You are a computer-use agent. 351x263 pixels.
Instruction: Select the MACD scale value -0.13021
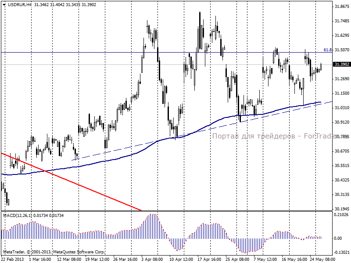341,252
